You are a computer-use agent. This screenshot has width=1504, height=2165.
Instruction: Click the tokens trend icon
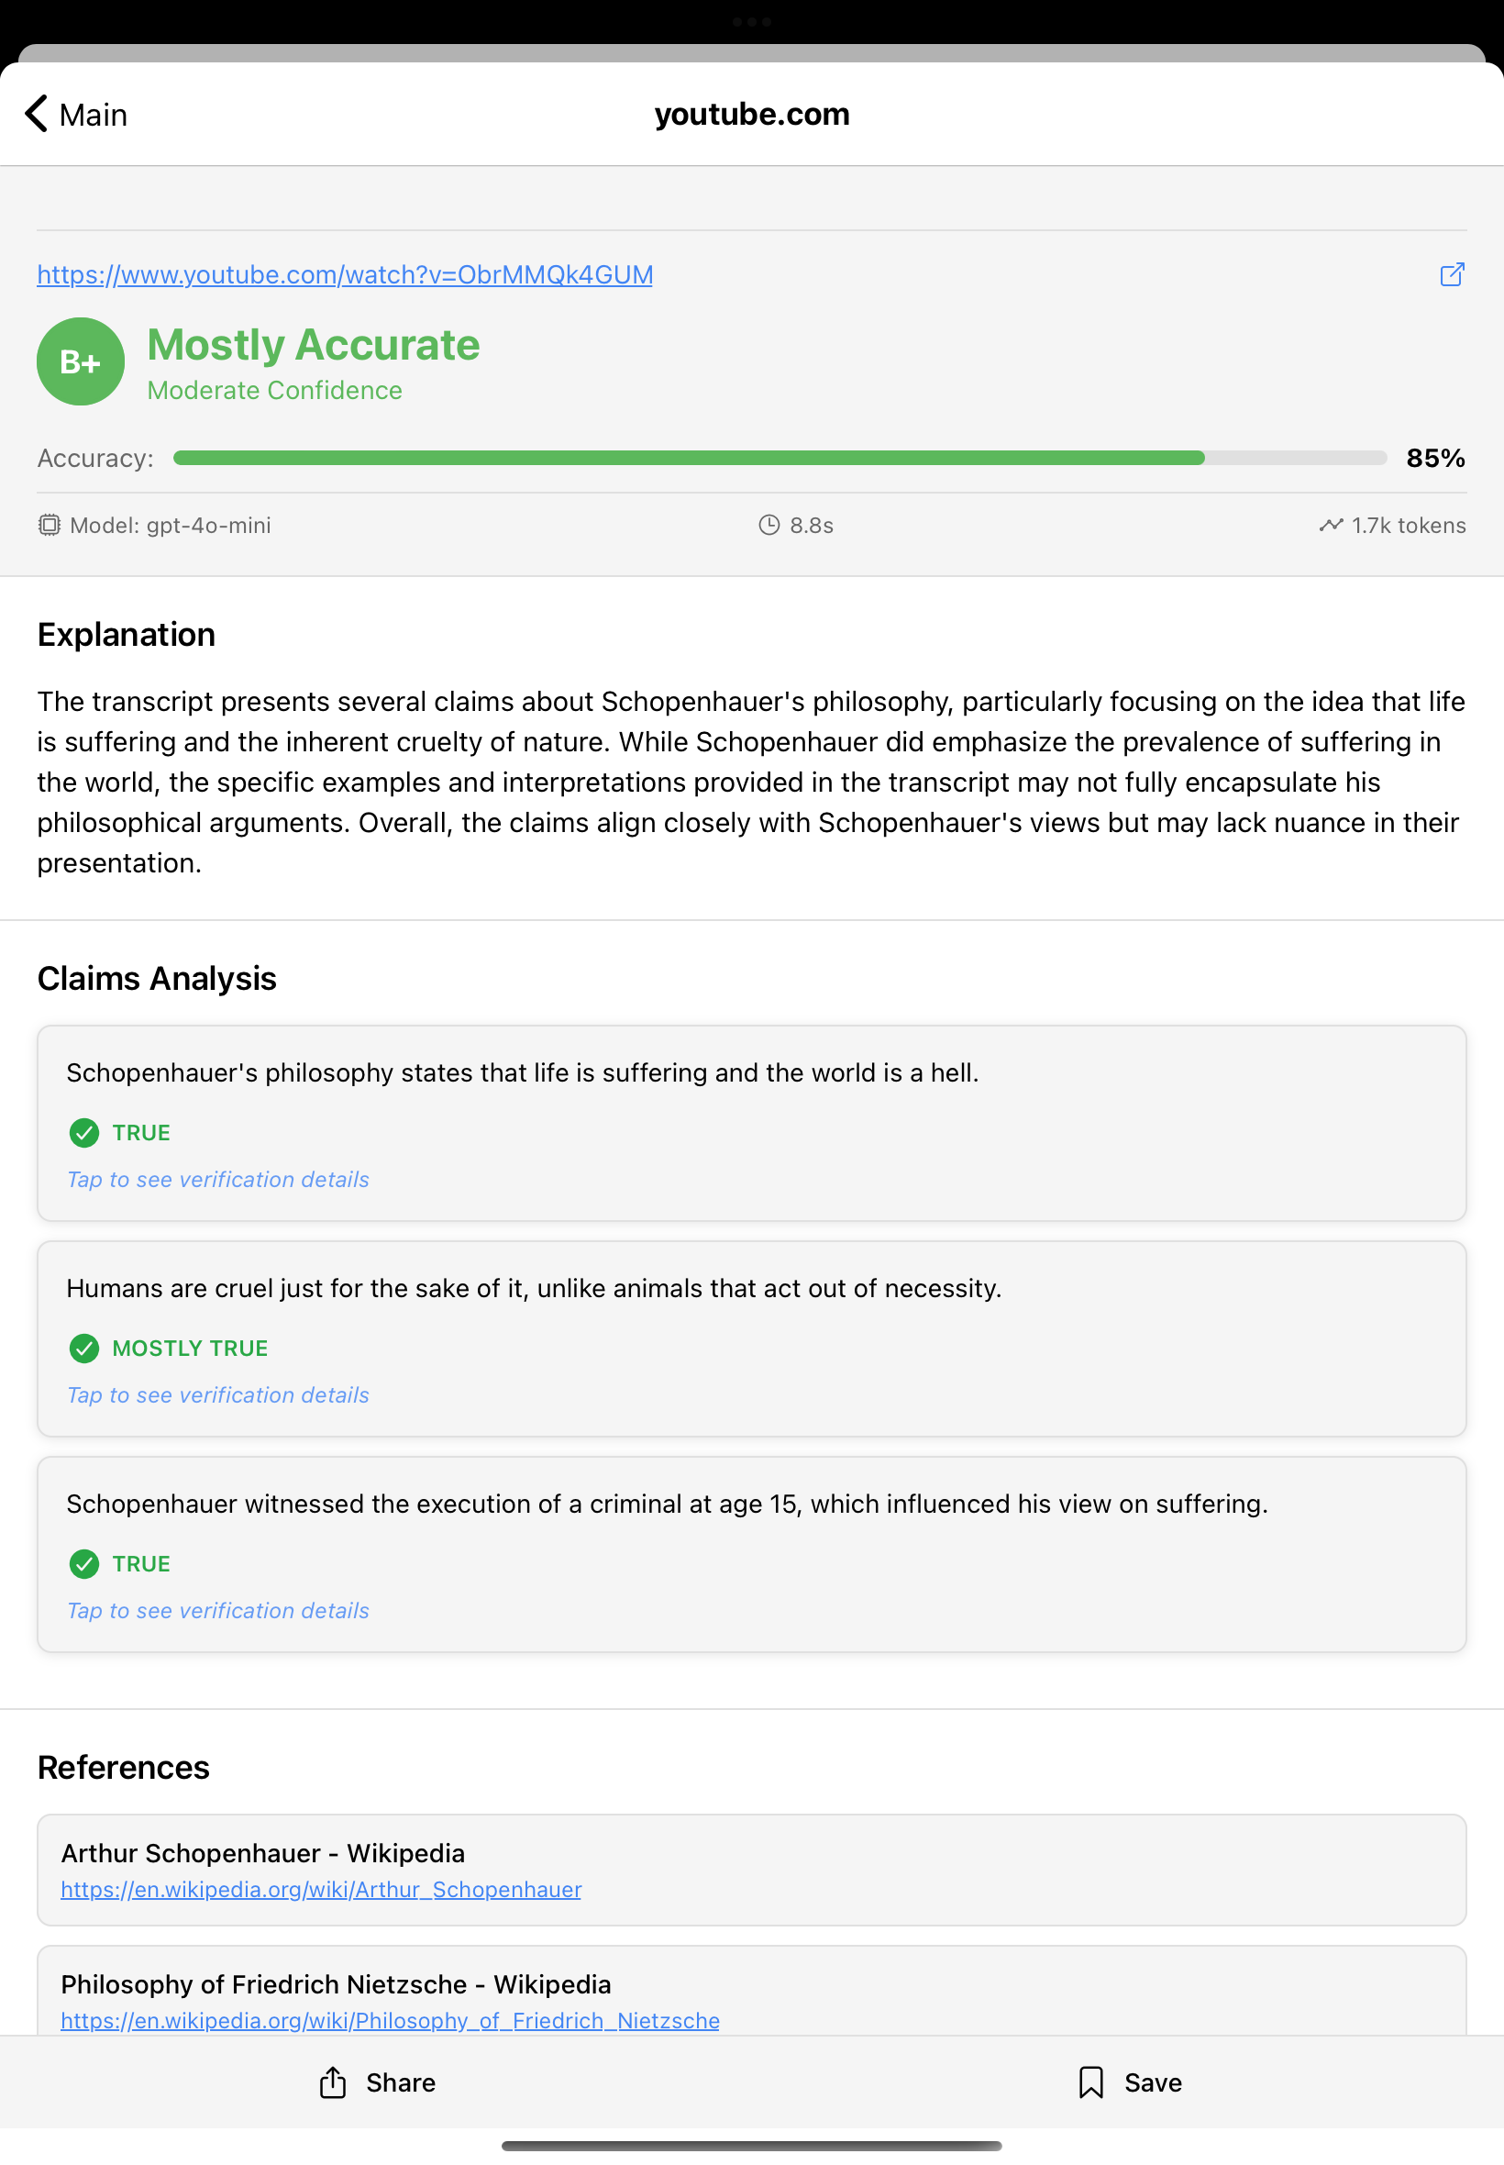click(x=1330, y=525)
